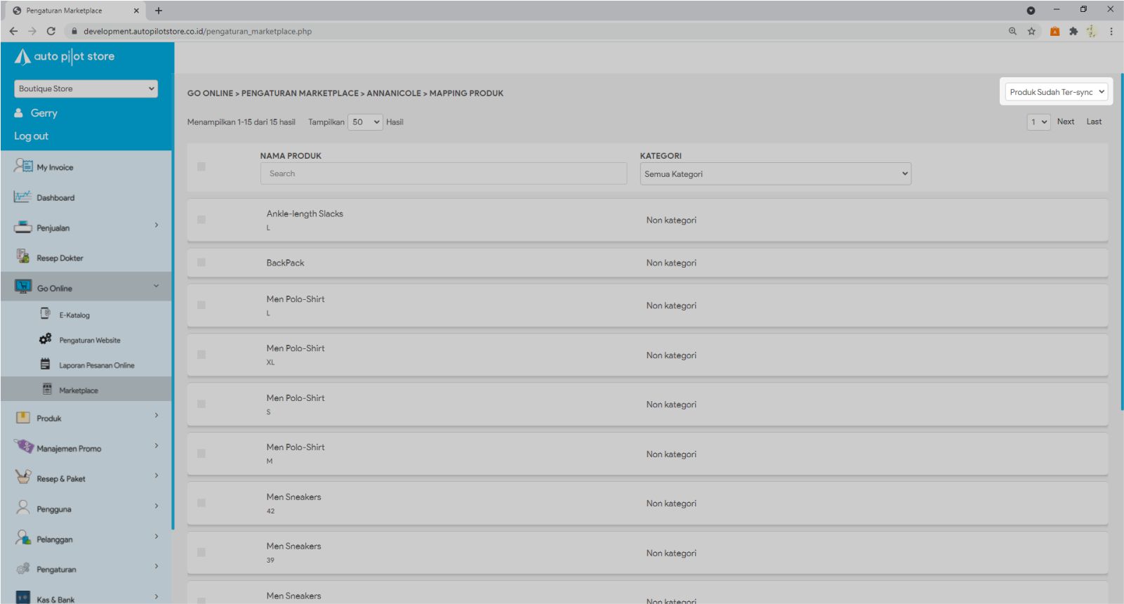Select the BackPack row checkbox
Image resolution: width=1124 pixels, height=604 pixels.
[x=201, y=263]
